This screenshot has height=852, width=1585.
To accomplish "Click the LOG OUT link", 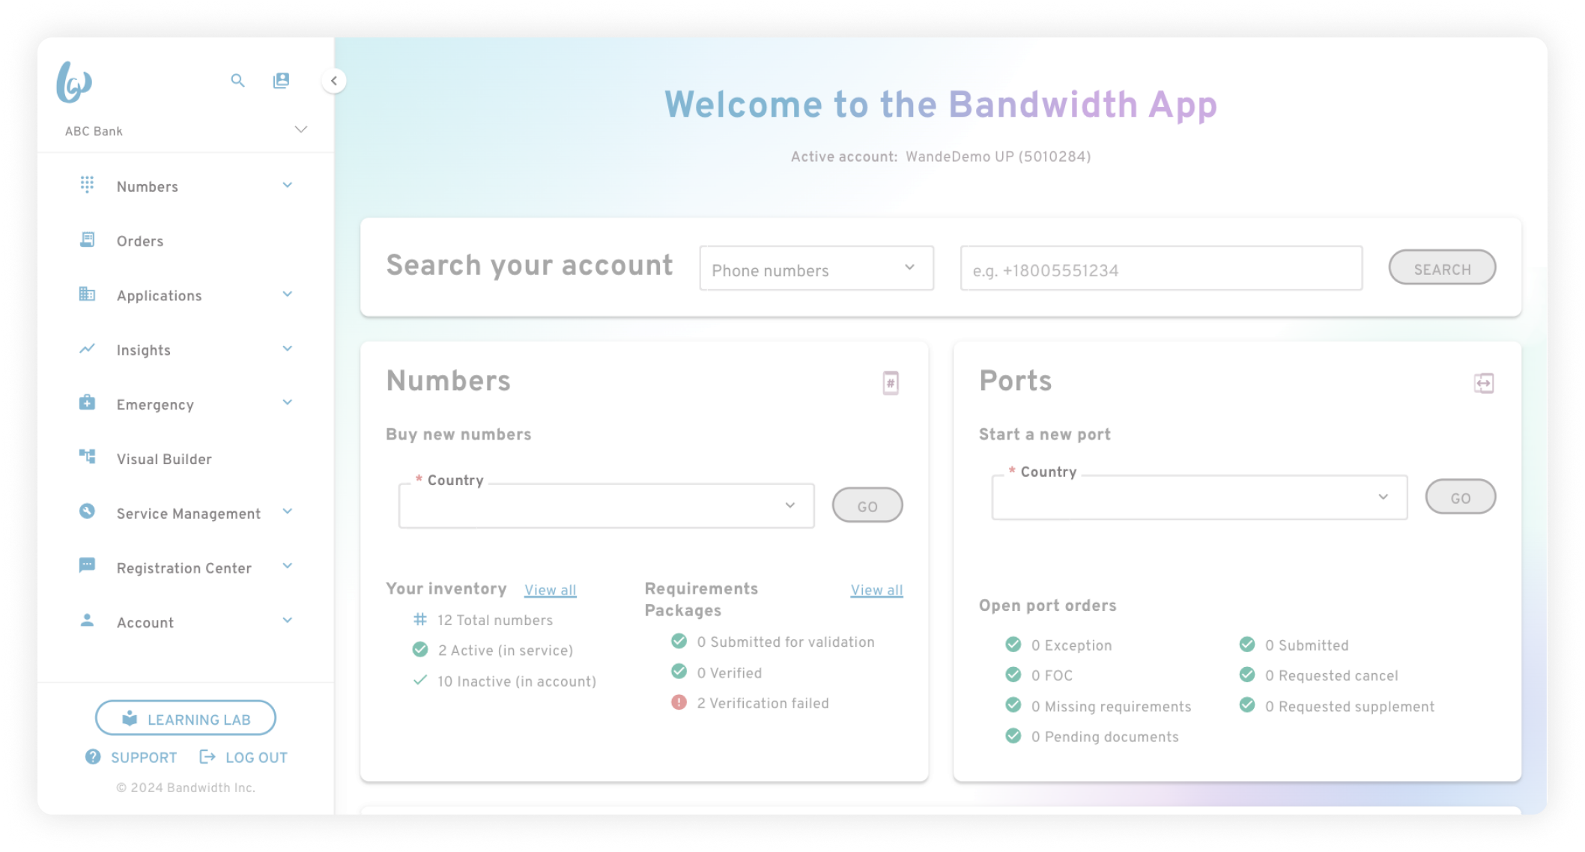I will click(x=257, y=758).
